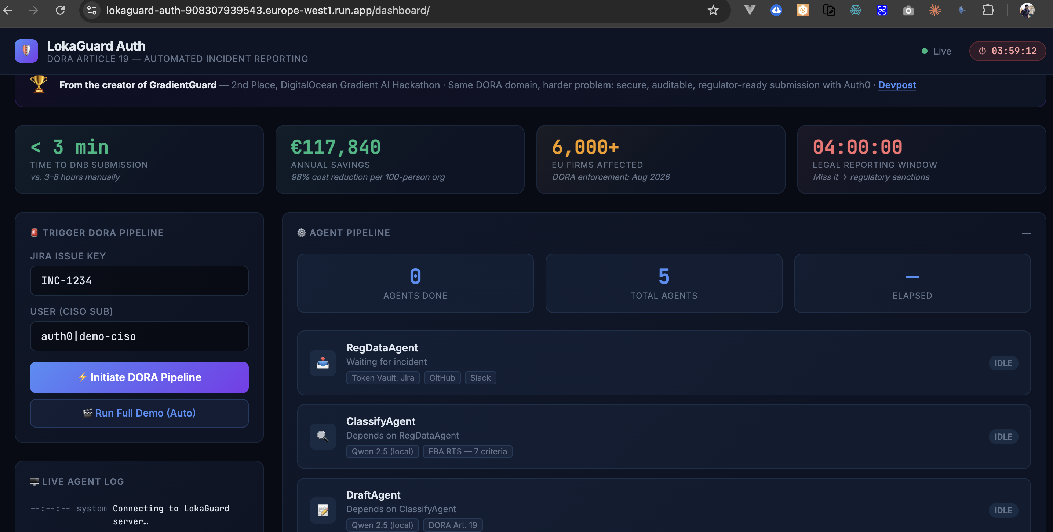Click the RegDataAgent IDLE status badge
Screen dimensions: 1053x532
[1003, 363]
